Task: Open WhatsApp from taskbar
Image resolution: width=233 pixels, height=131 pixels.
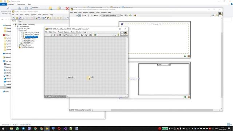Action: (x=17, y=128)
